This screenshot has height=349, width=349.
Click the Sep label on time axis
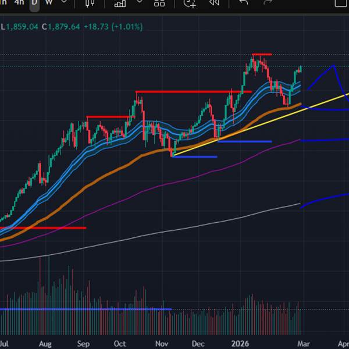[83, 344]
